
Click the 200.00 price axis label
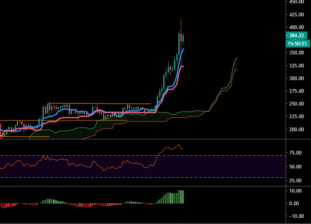point(296,129)
